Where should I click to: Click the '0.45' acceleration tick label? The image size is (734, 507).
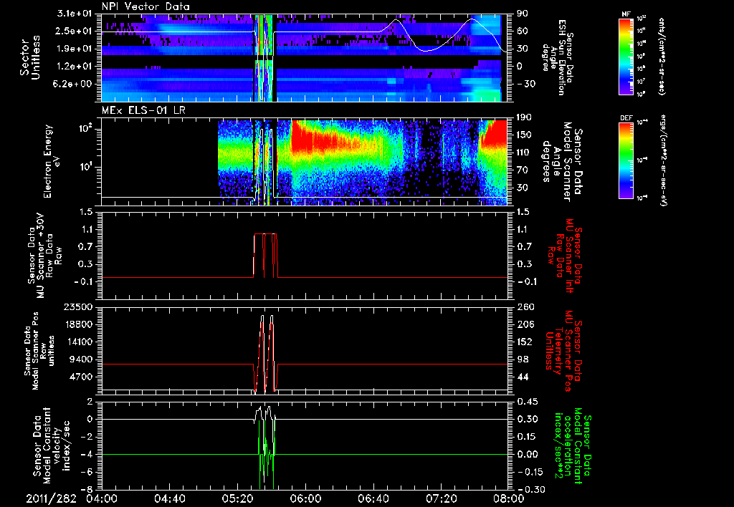(x=528, y=402)
